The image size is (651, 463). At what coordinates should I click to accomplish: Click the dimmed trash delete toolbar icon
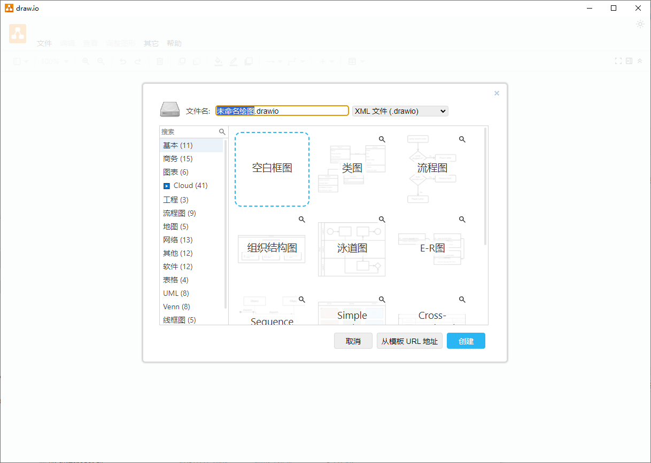coord(159,61)
